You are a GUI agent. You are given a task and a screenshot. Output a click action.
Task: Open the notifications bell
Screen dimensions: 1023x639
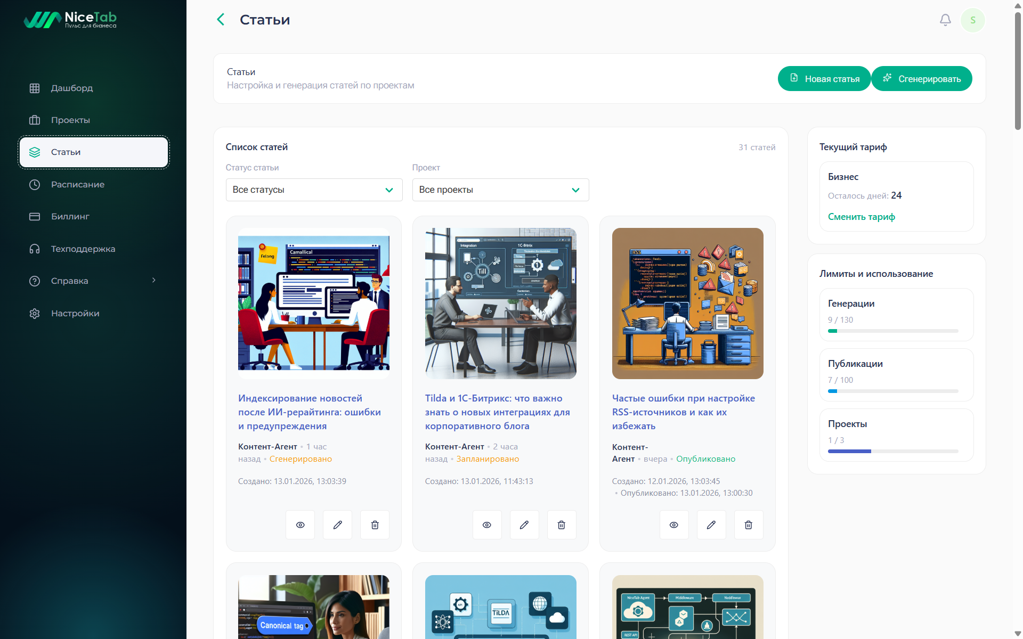point(945,20)
